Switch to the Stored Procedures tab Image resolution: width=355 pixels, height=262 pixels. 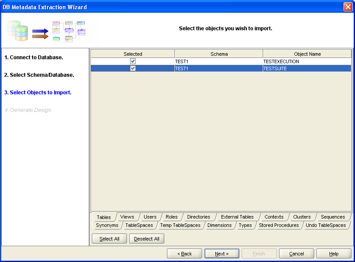tap(279, 226)
